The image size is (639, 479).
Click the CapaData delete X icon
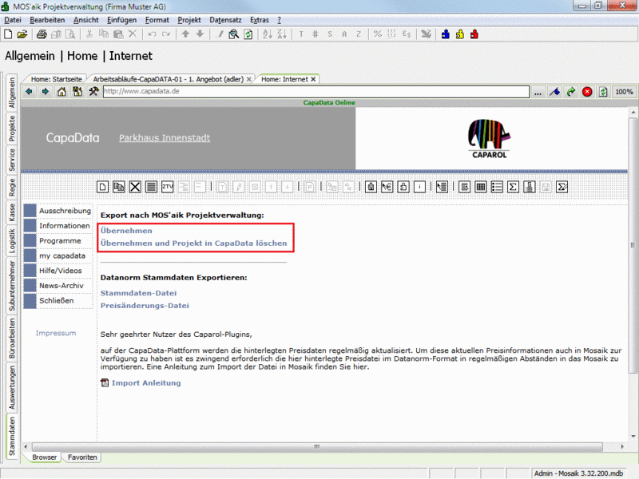[x=135, y=187]
